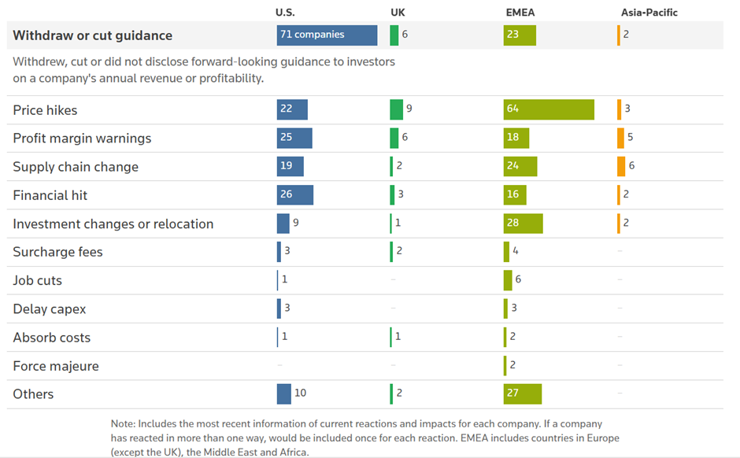Click the UK column header

[398, 13]
